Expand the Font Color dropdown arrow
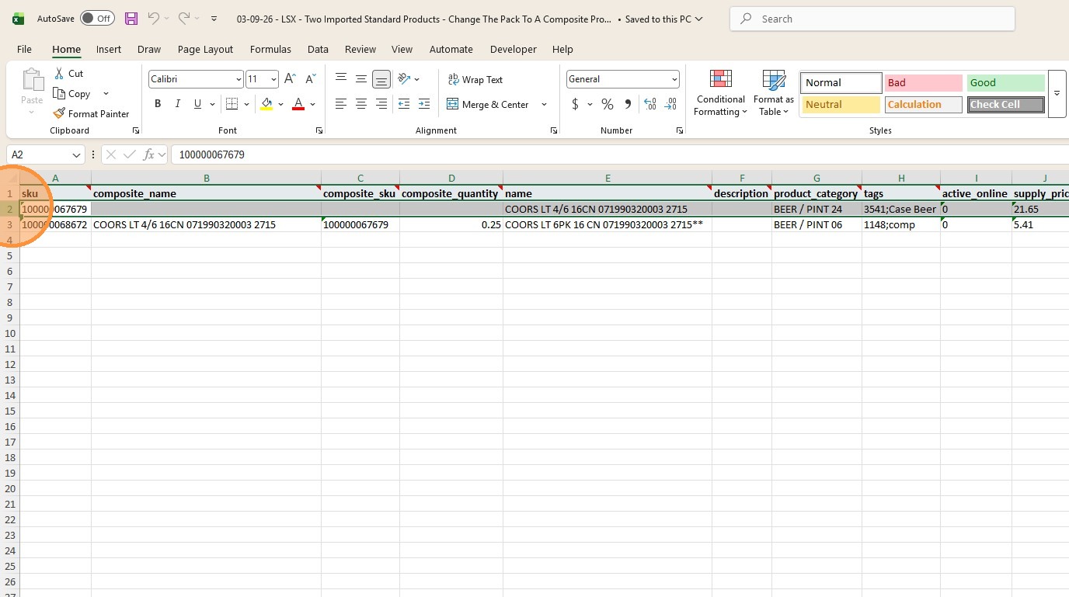The width and height of the screenshot is (1069, 597). (312, 104)
